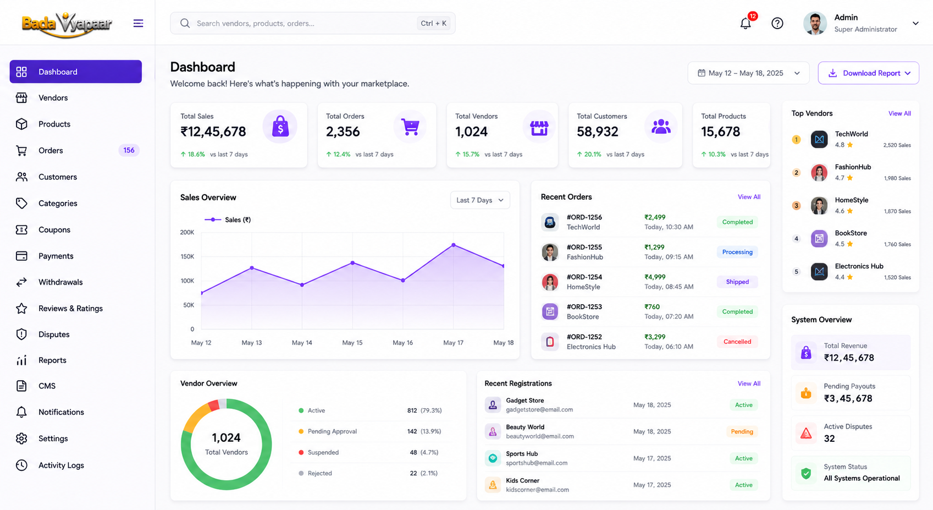Click the Total Vendors storefront icon
933x510 pixels.
point(539,127)
